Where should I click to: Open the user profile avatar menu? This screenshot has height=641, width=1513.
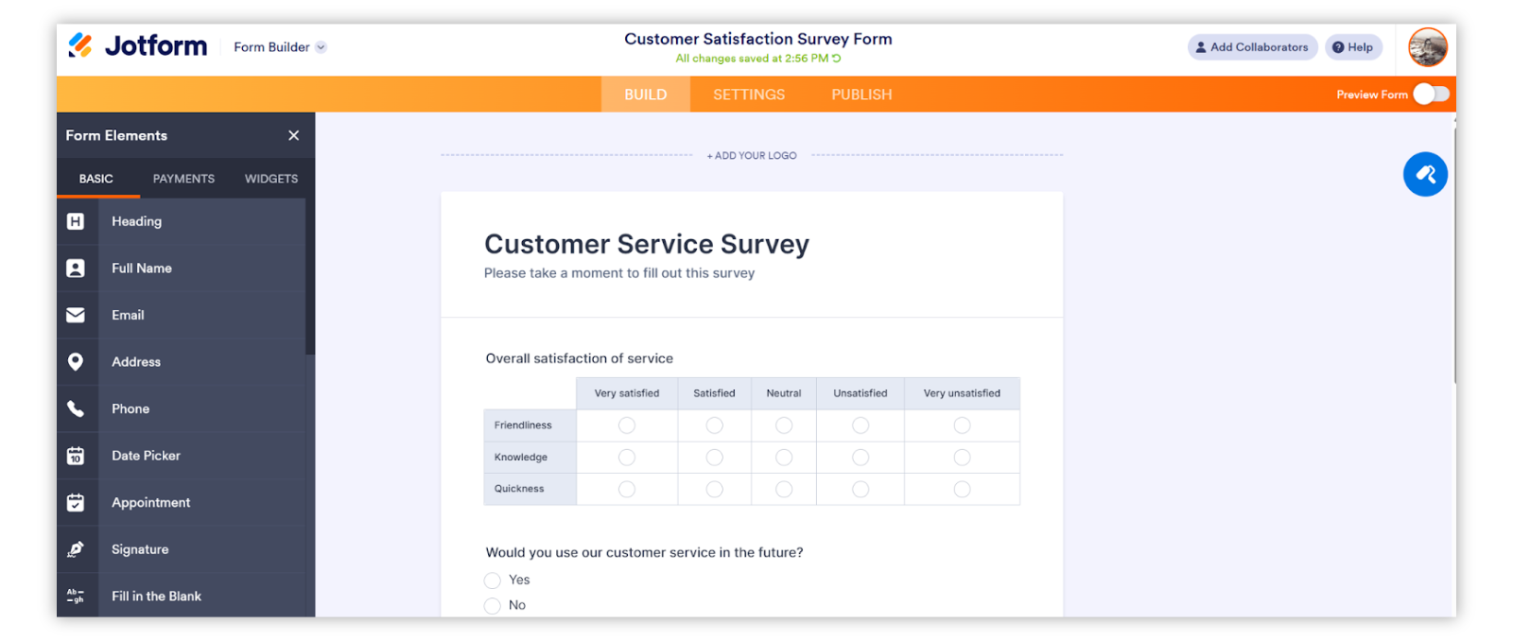[x=1427, y=47]
